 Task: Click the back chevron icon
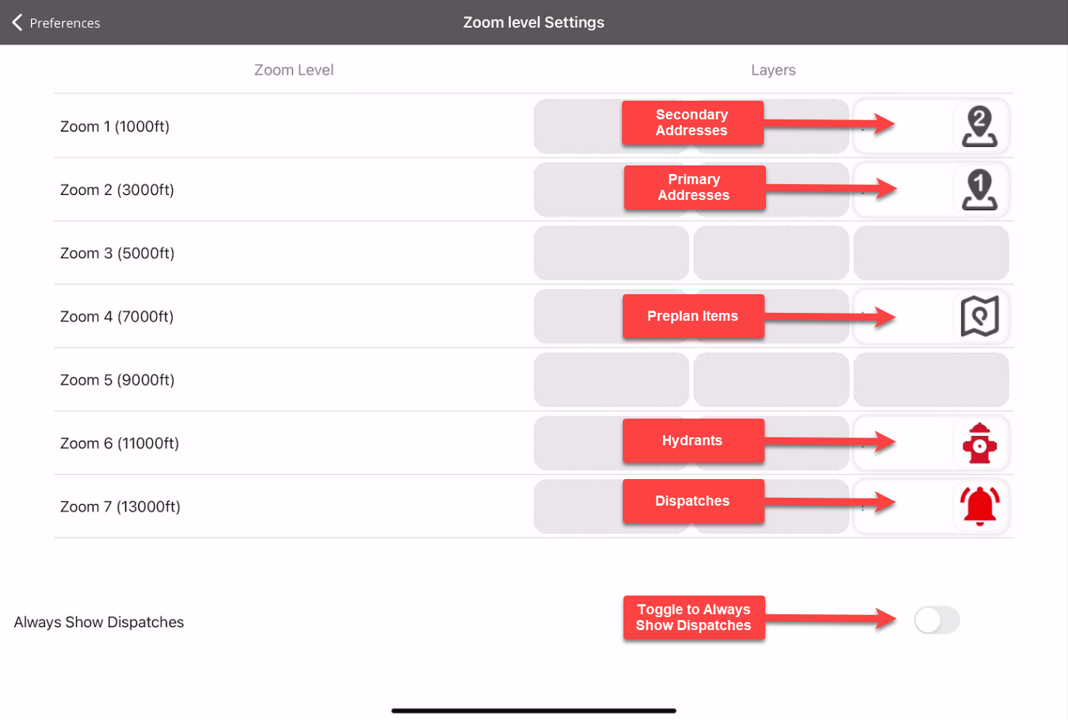click(17, 22)
